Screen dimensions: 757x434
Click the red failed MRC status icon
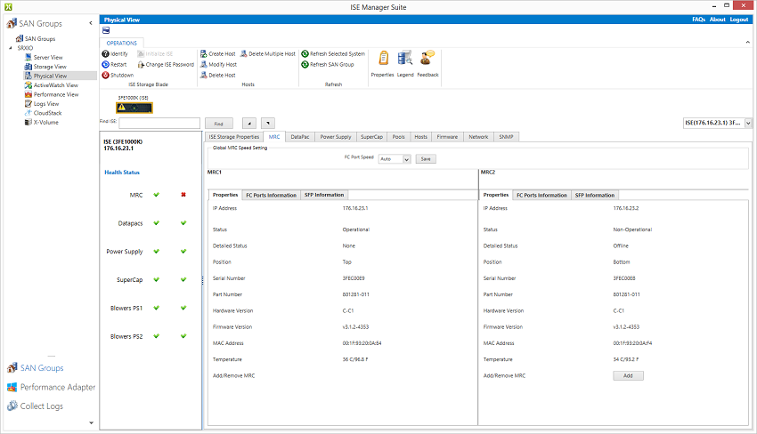click(x=183, y=195)
